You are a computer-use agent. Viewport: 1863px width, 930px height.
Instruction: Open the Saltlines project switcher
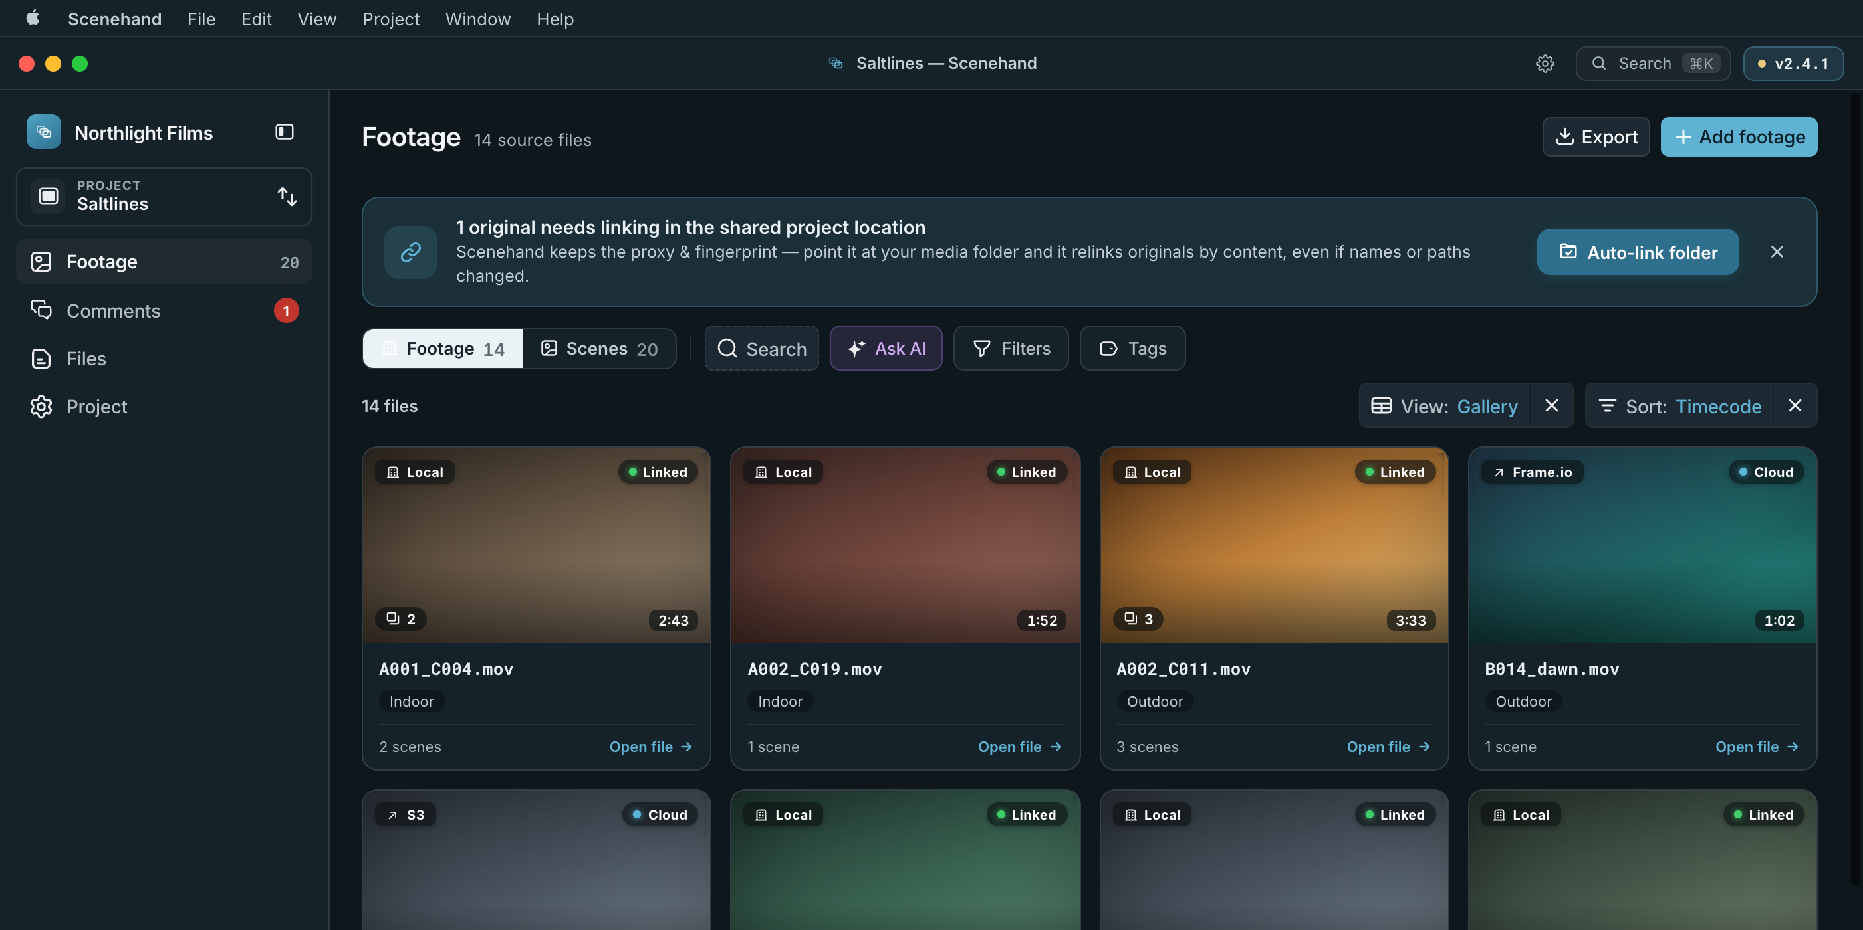click(x=164, y=196)
